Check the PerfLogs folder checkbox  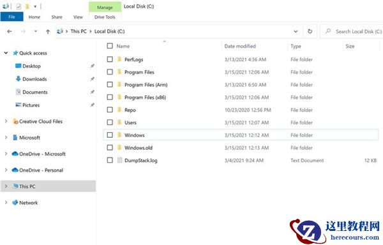pyautogui.click(x=110, y=59)
